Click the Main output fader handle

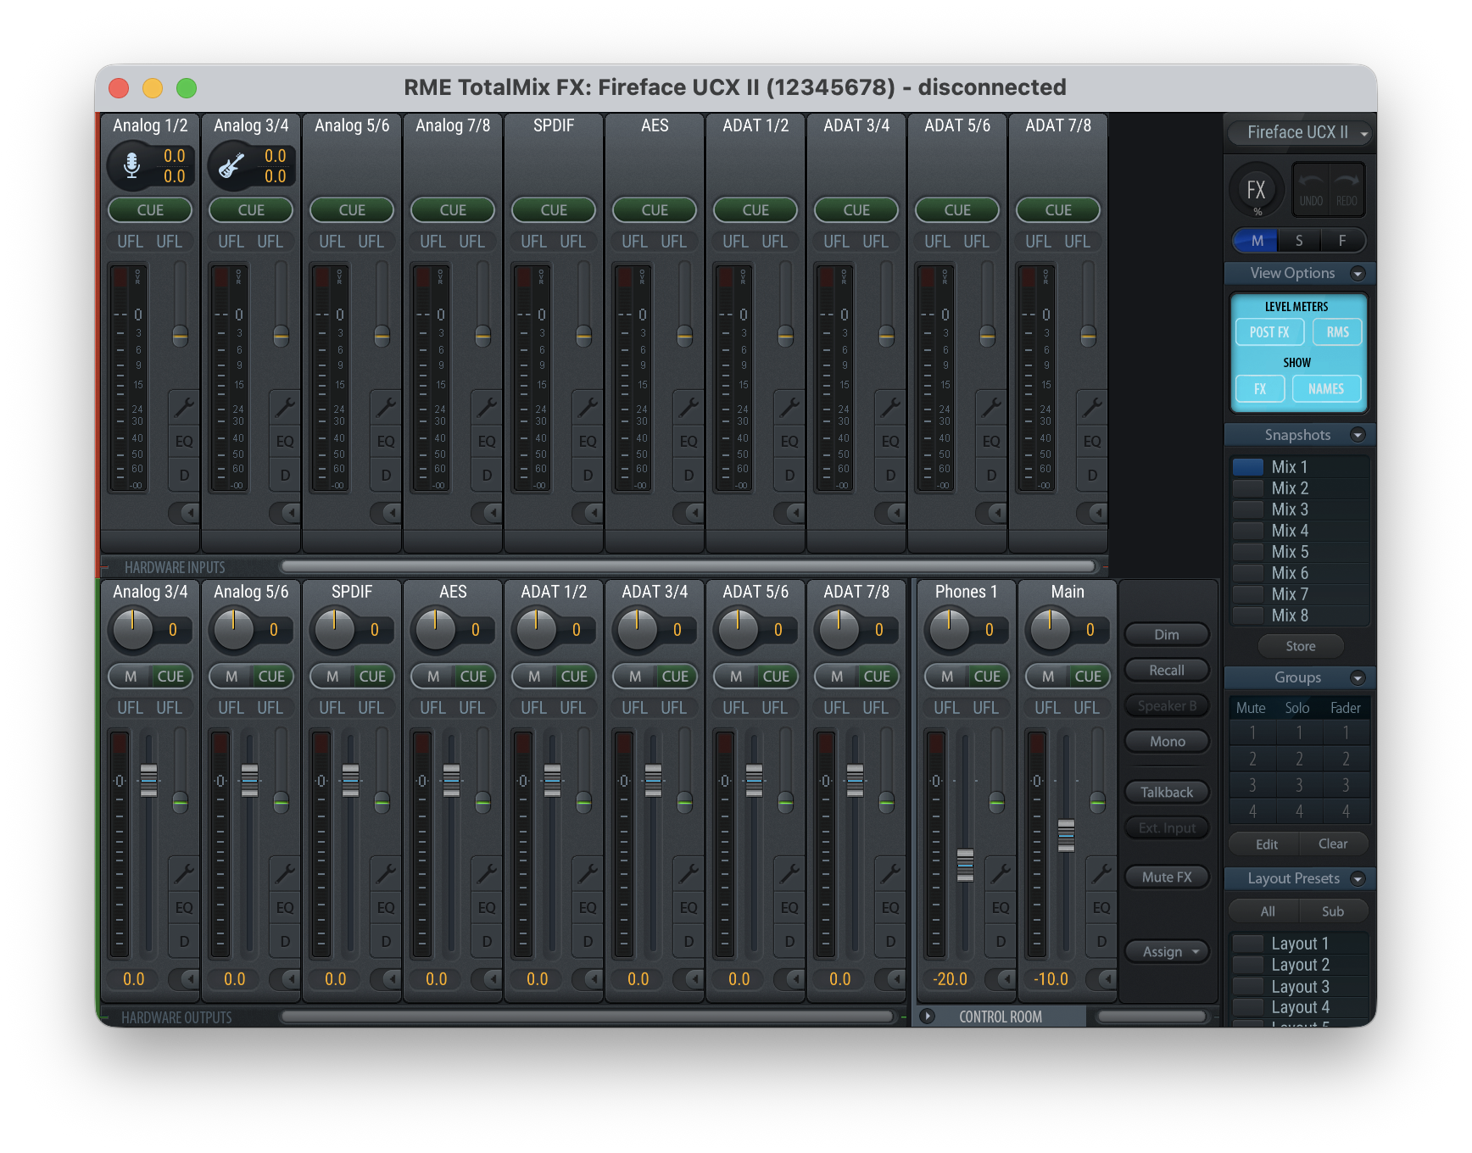click(x=1066, y=835)
